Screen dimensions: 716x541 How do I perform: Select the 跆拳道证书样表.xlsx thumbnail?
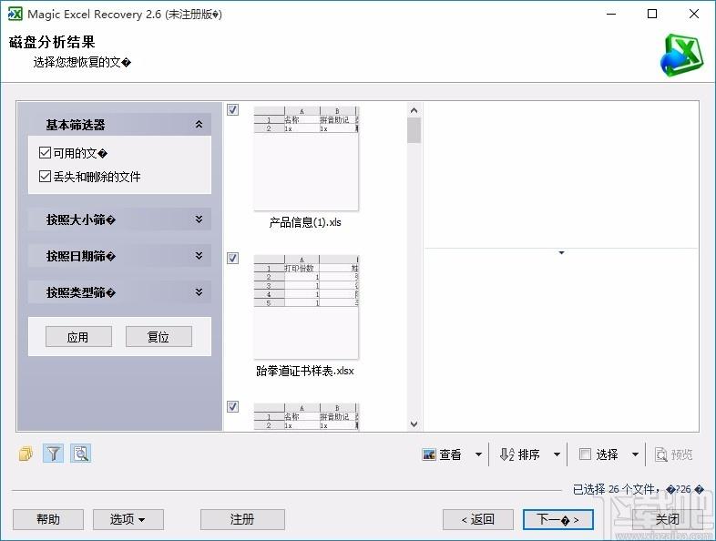coord(306,307)
